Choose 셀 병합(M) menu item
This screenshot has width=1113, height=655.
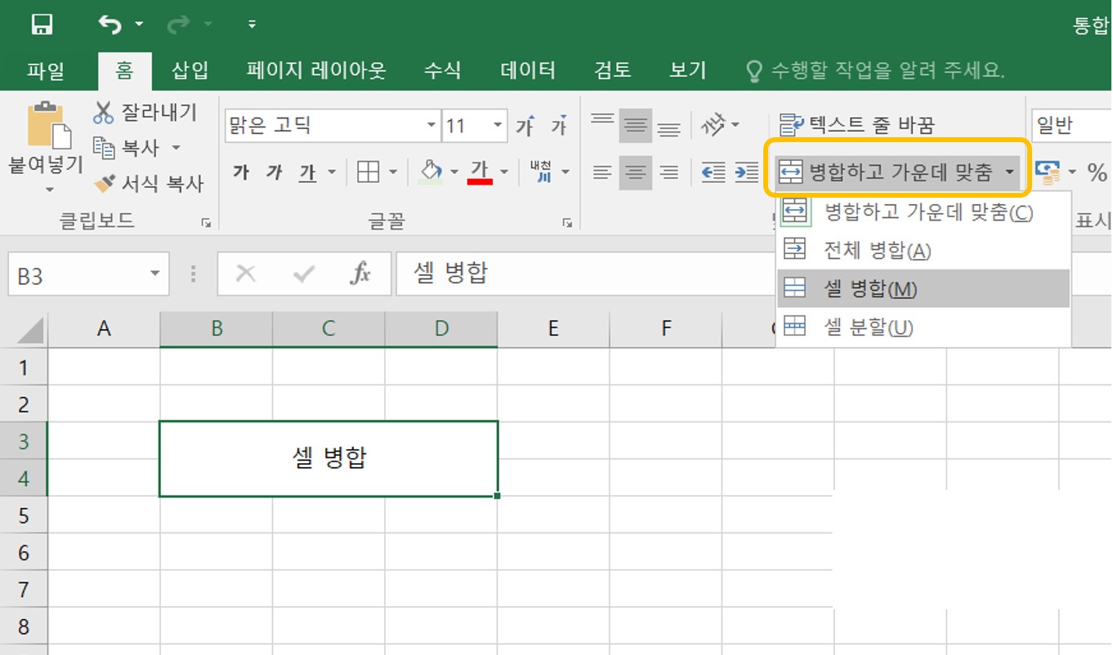pyautogui.click(x=923, y=289)
